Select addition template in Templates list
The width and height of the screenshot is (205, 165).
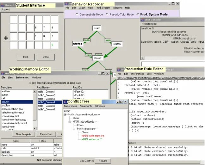click(x=17, y=91)
